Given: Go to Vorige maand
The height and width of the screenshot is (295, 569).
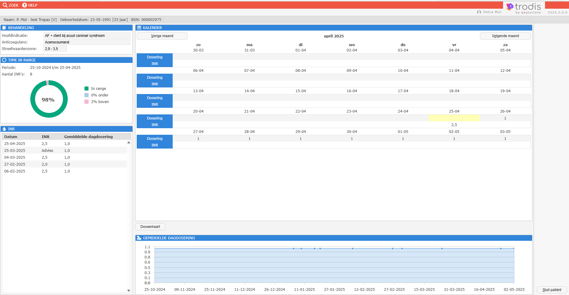Looking at the screenshot, I should pyautogui.click(x=162, y=36).
